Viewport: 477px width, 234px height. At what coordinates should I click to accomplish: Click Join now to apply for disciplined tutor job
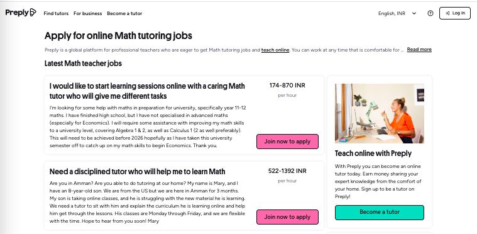pyautogui.click(x=287, y=217)
